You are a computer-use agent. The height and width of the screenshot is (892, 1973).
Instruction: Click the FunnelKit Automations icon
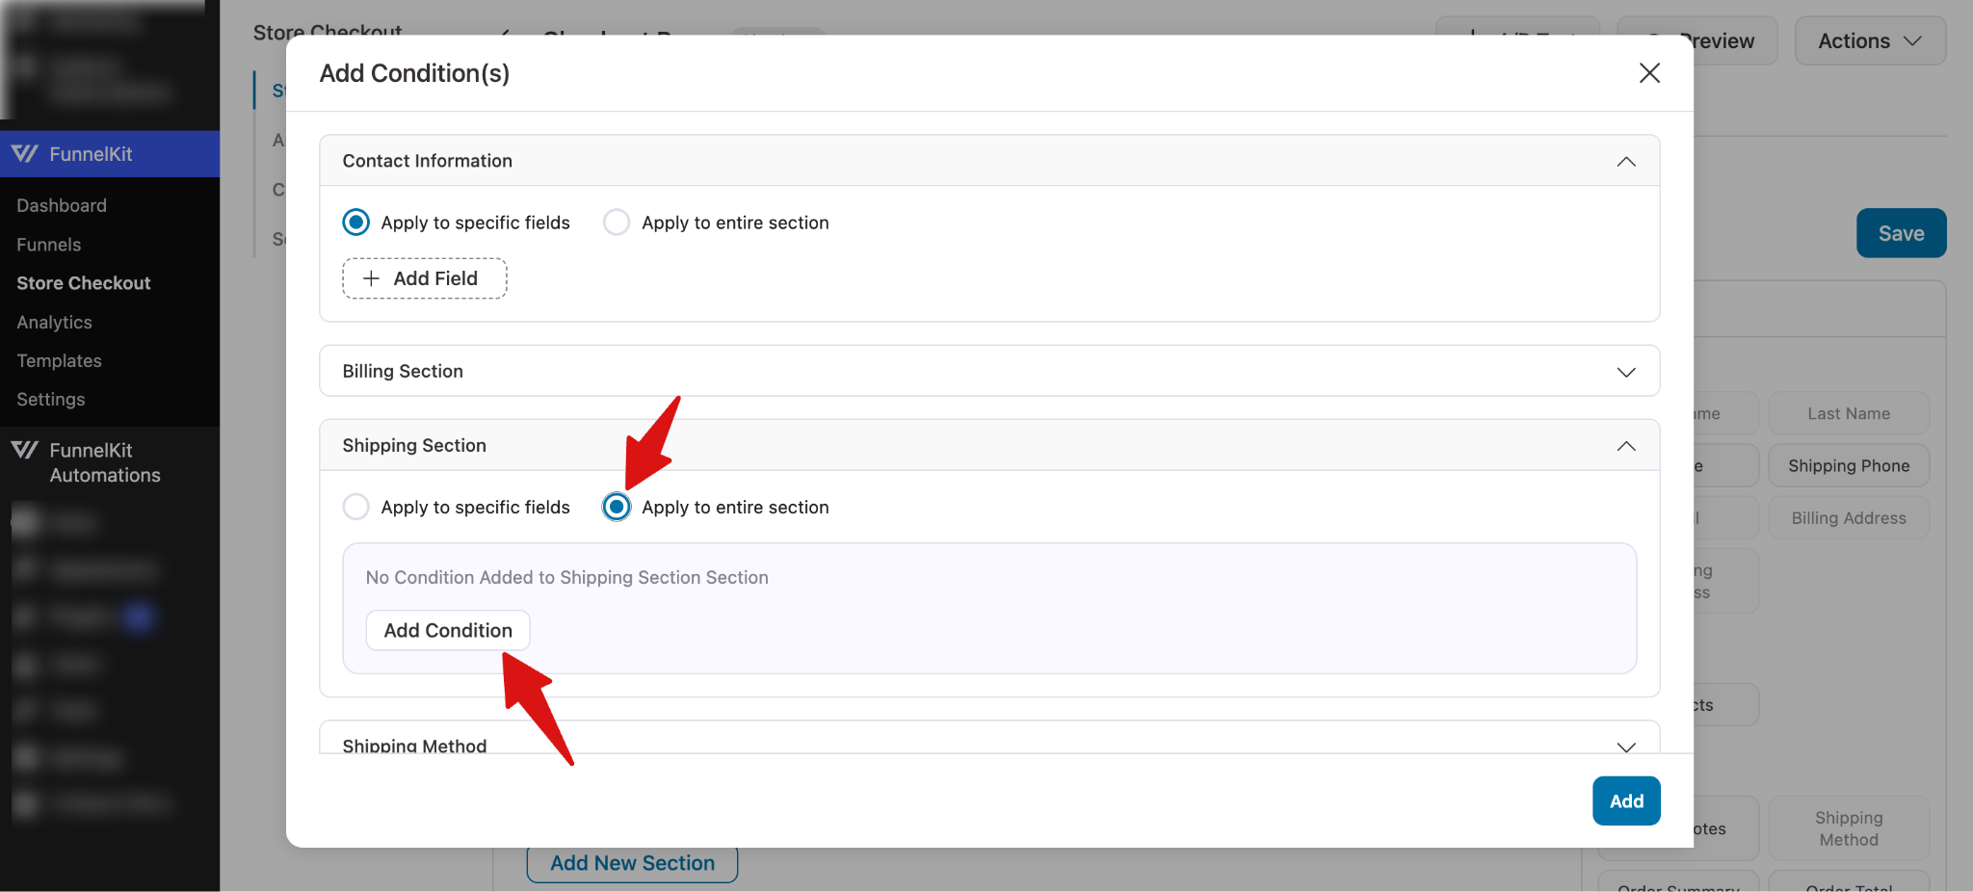pos(24,450)
